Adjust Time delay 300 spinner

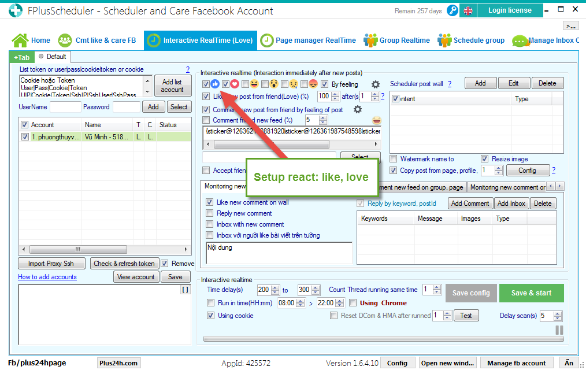[x=316, y=290]
